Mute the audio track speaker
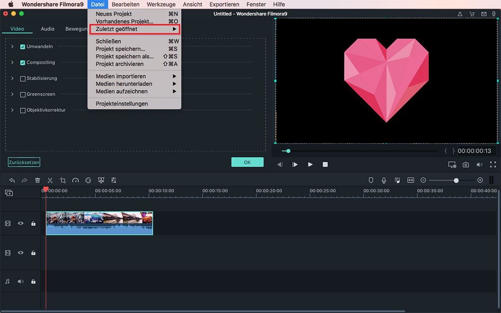The width and height of the screenshot is (501, 313). click(x=21, y=281)
